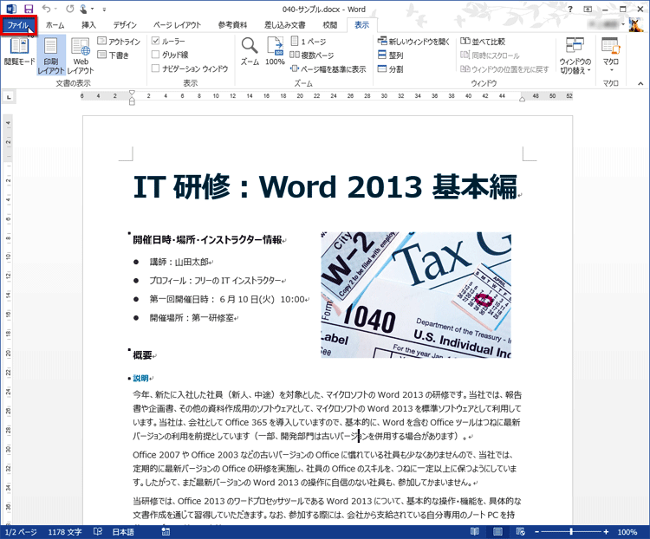Click the 日本語 language indicator
650x539 pixels.
coord(123,532)
